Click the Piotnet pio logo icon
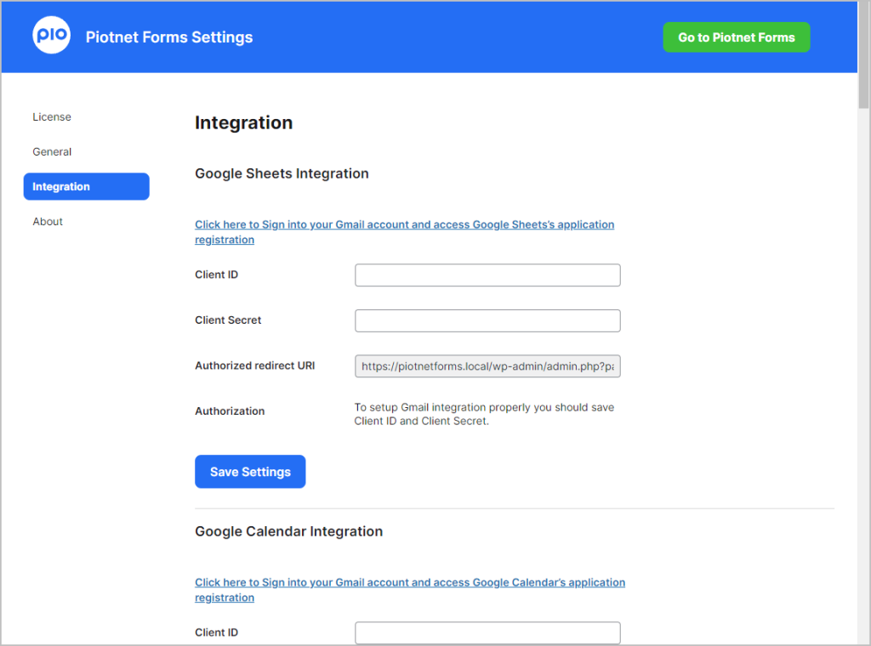Image resolution: width=871 pixels, height=646 pixels. 52,36
